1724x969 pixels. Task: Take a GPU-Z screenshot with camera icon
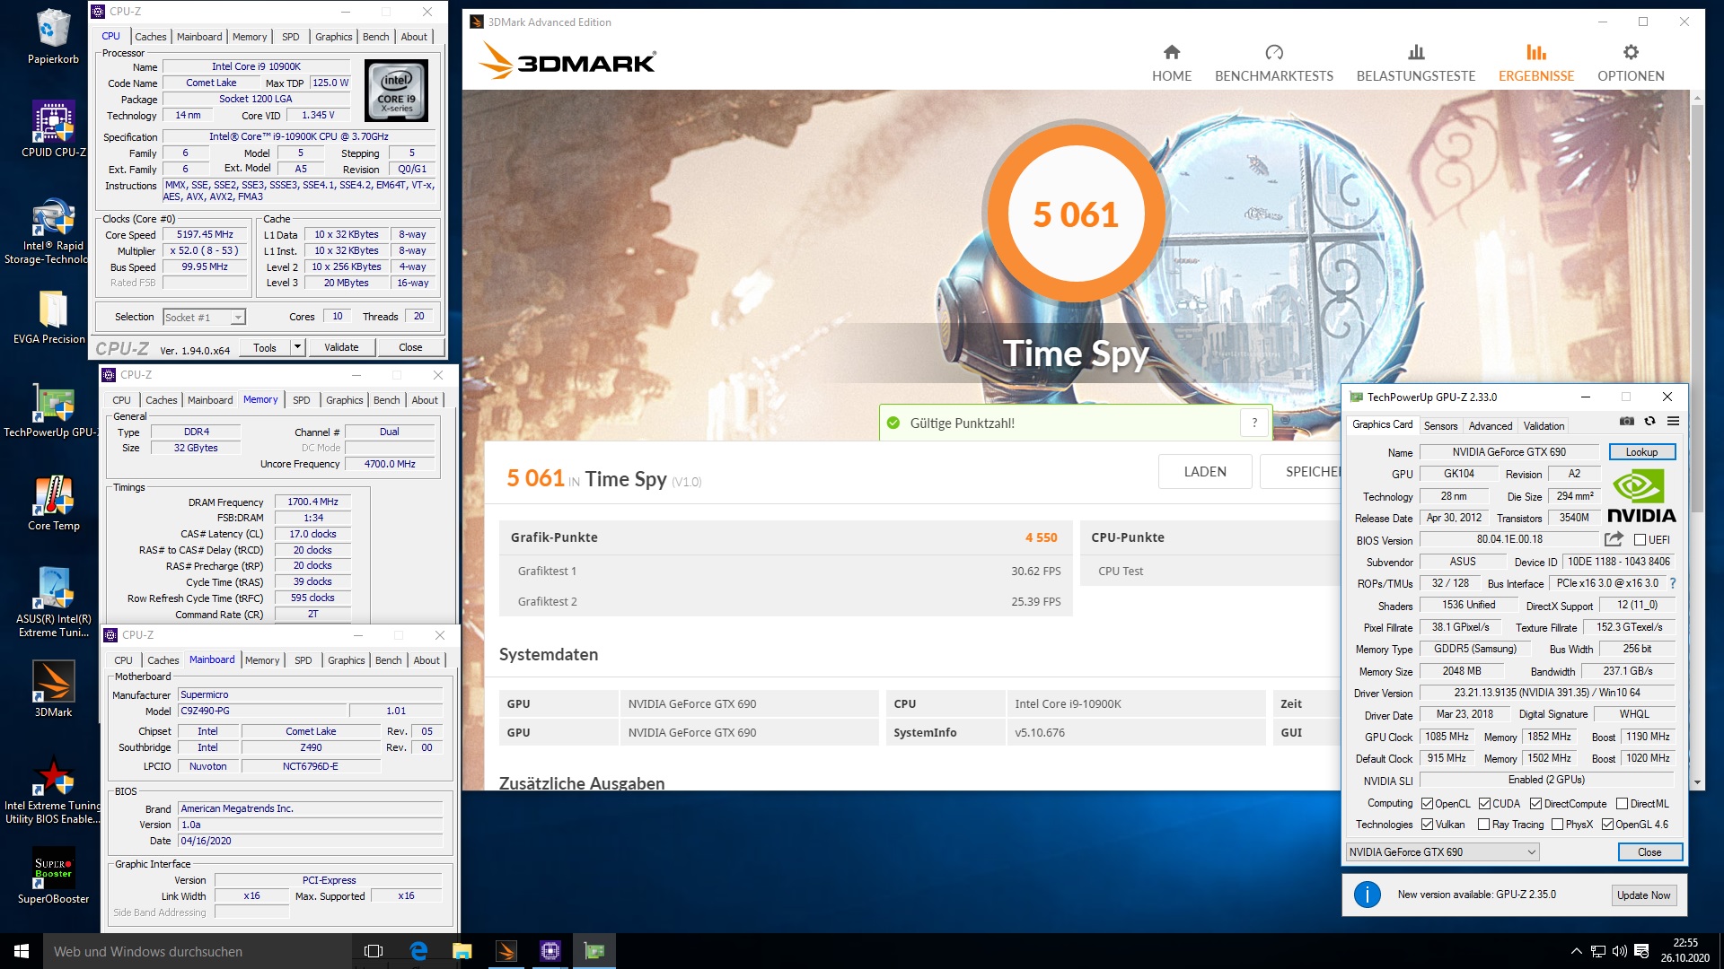pyautogui.click(x=1627, y=421)
